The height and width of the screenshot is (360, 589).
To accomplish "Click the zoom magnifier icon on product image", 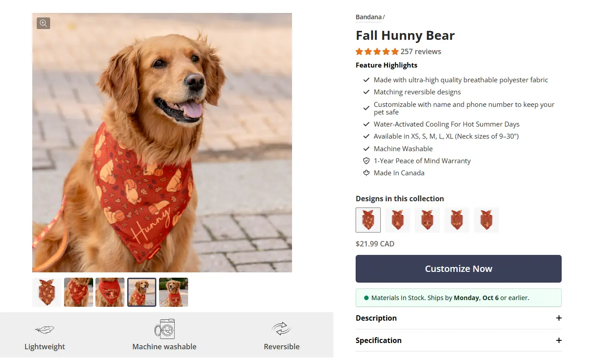I will (x=43, y=23).
